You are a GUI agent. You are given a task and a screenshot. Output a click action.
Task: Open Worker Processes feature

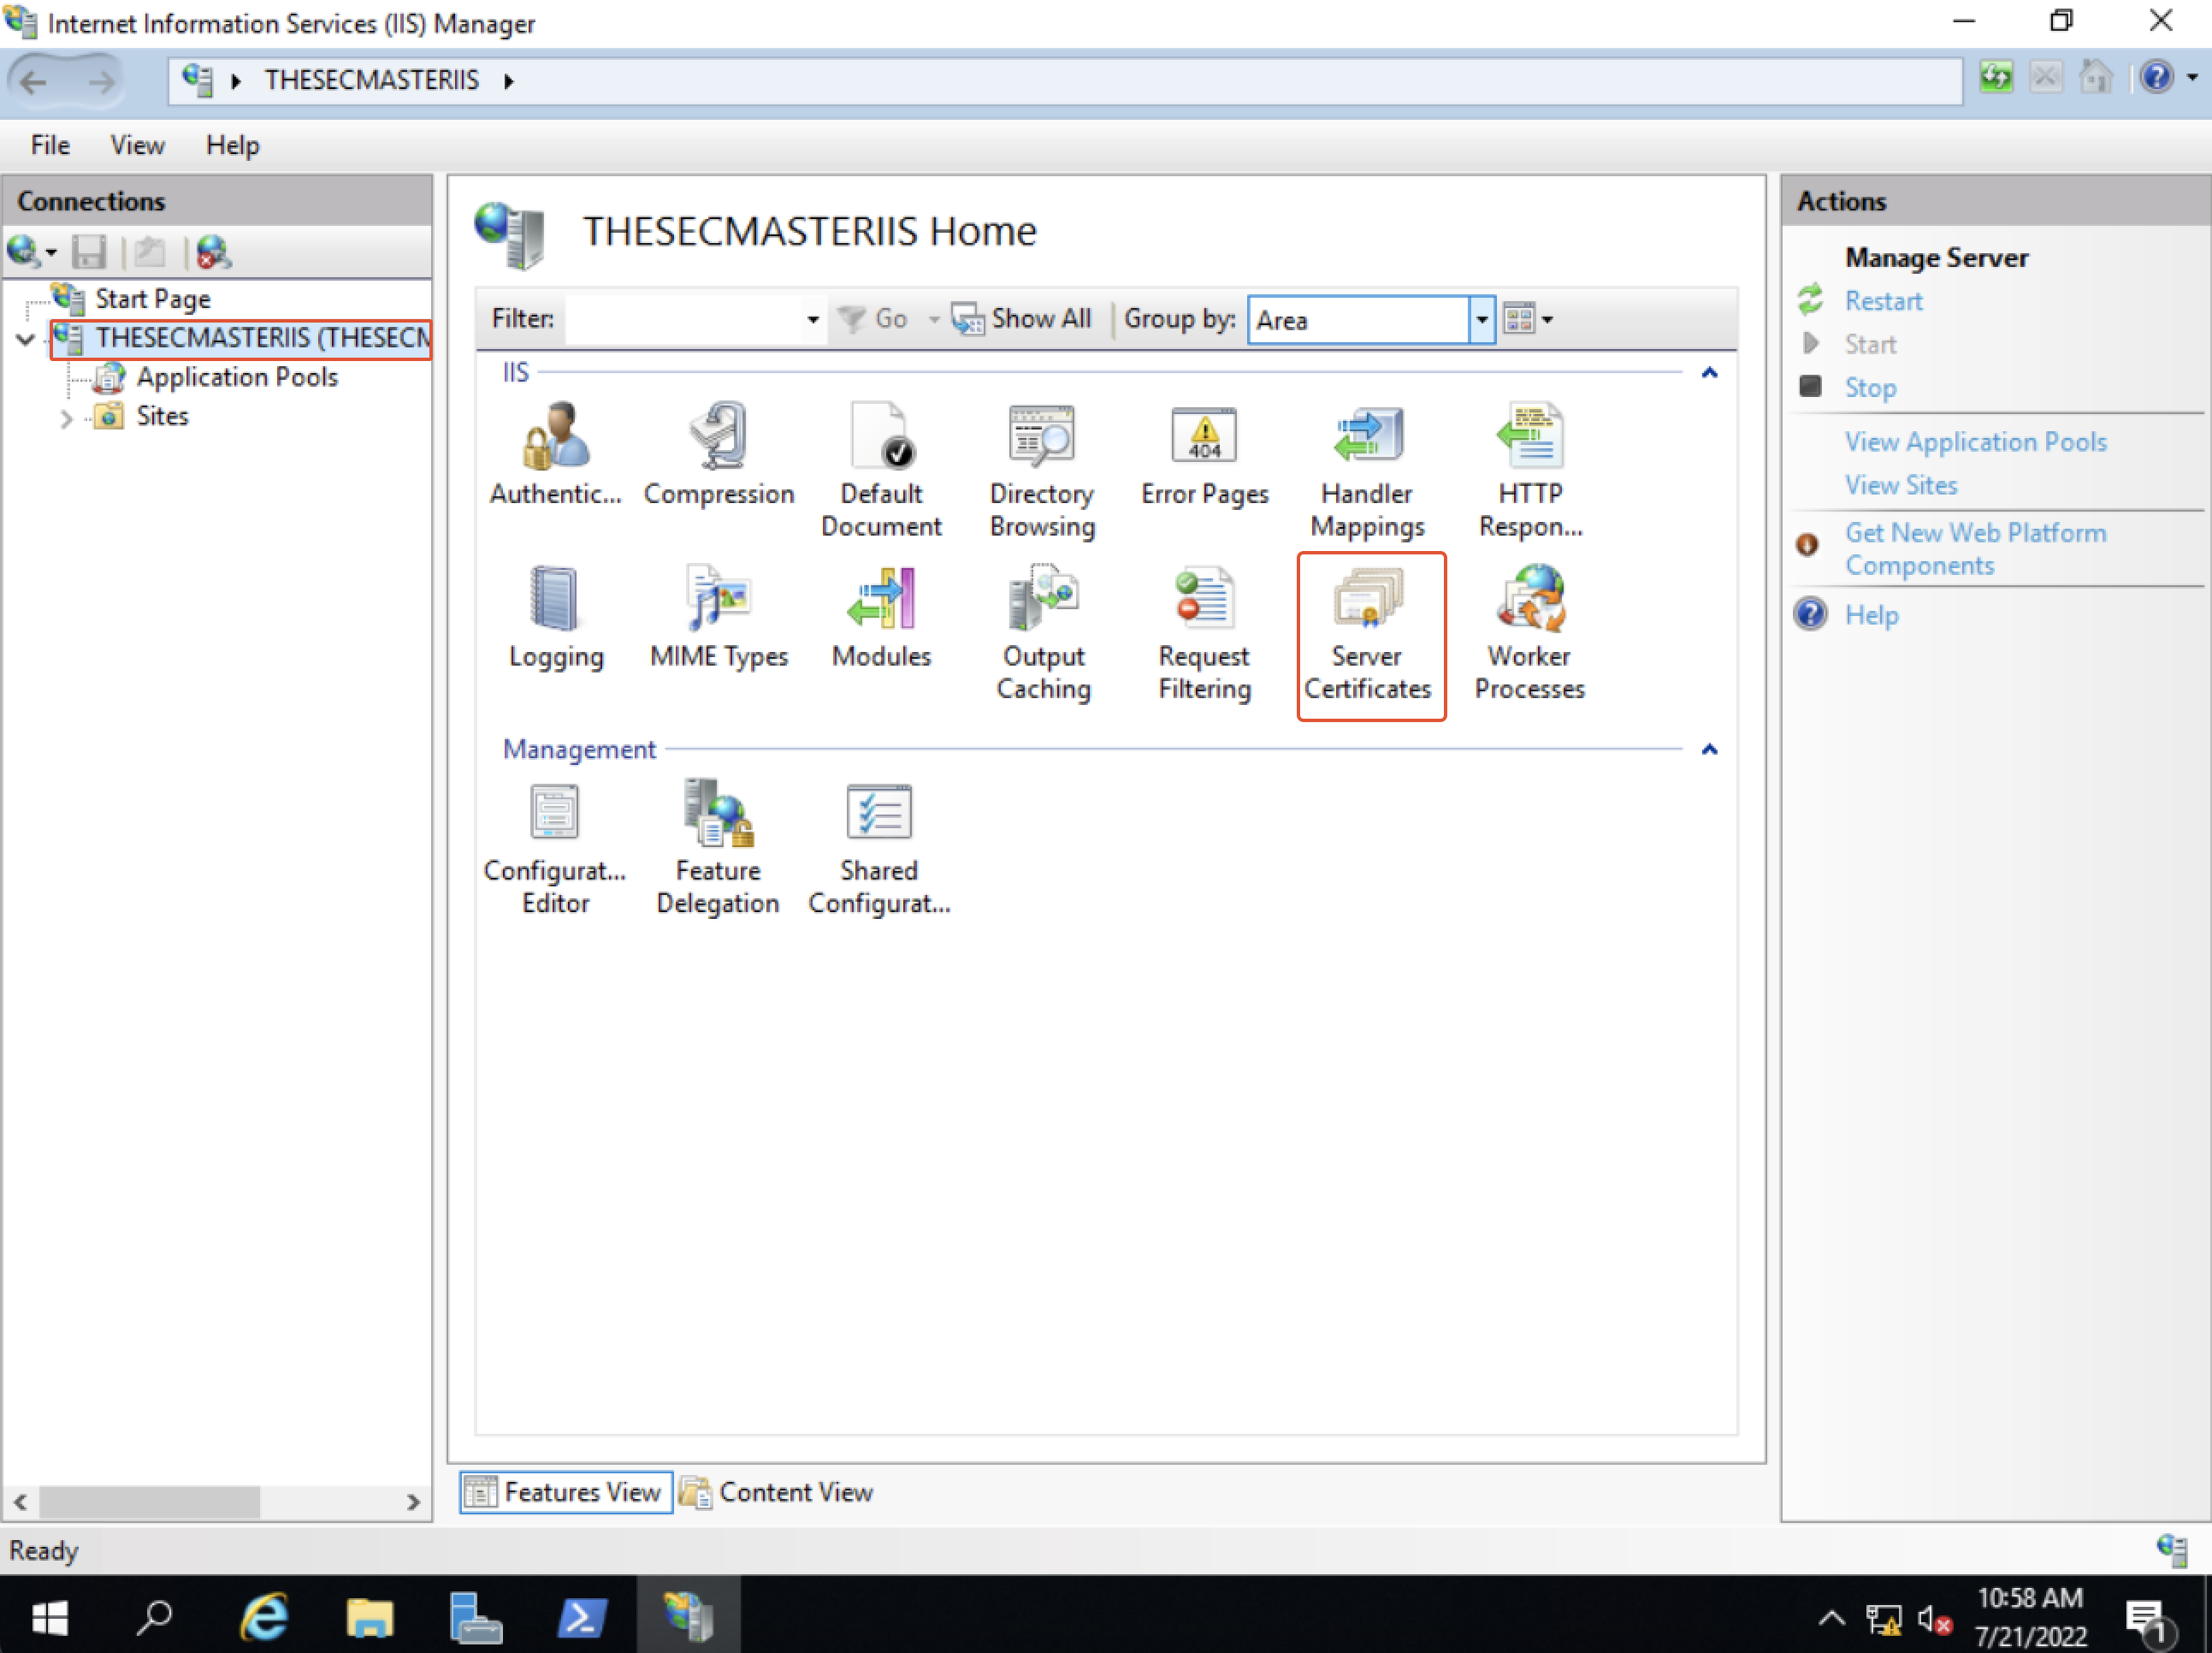click(x=1530, y=633)
